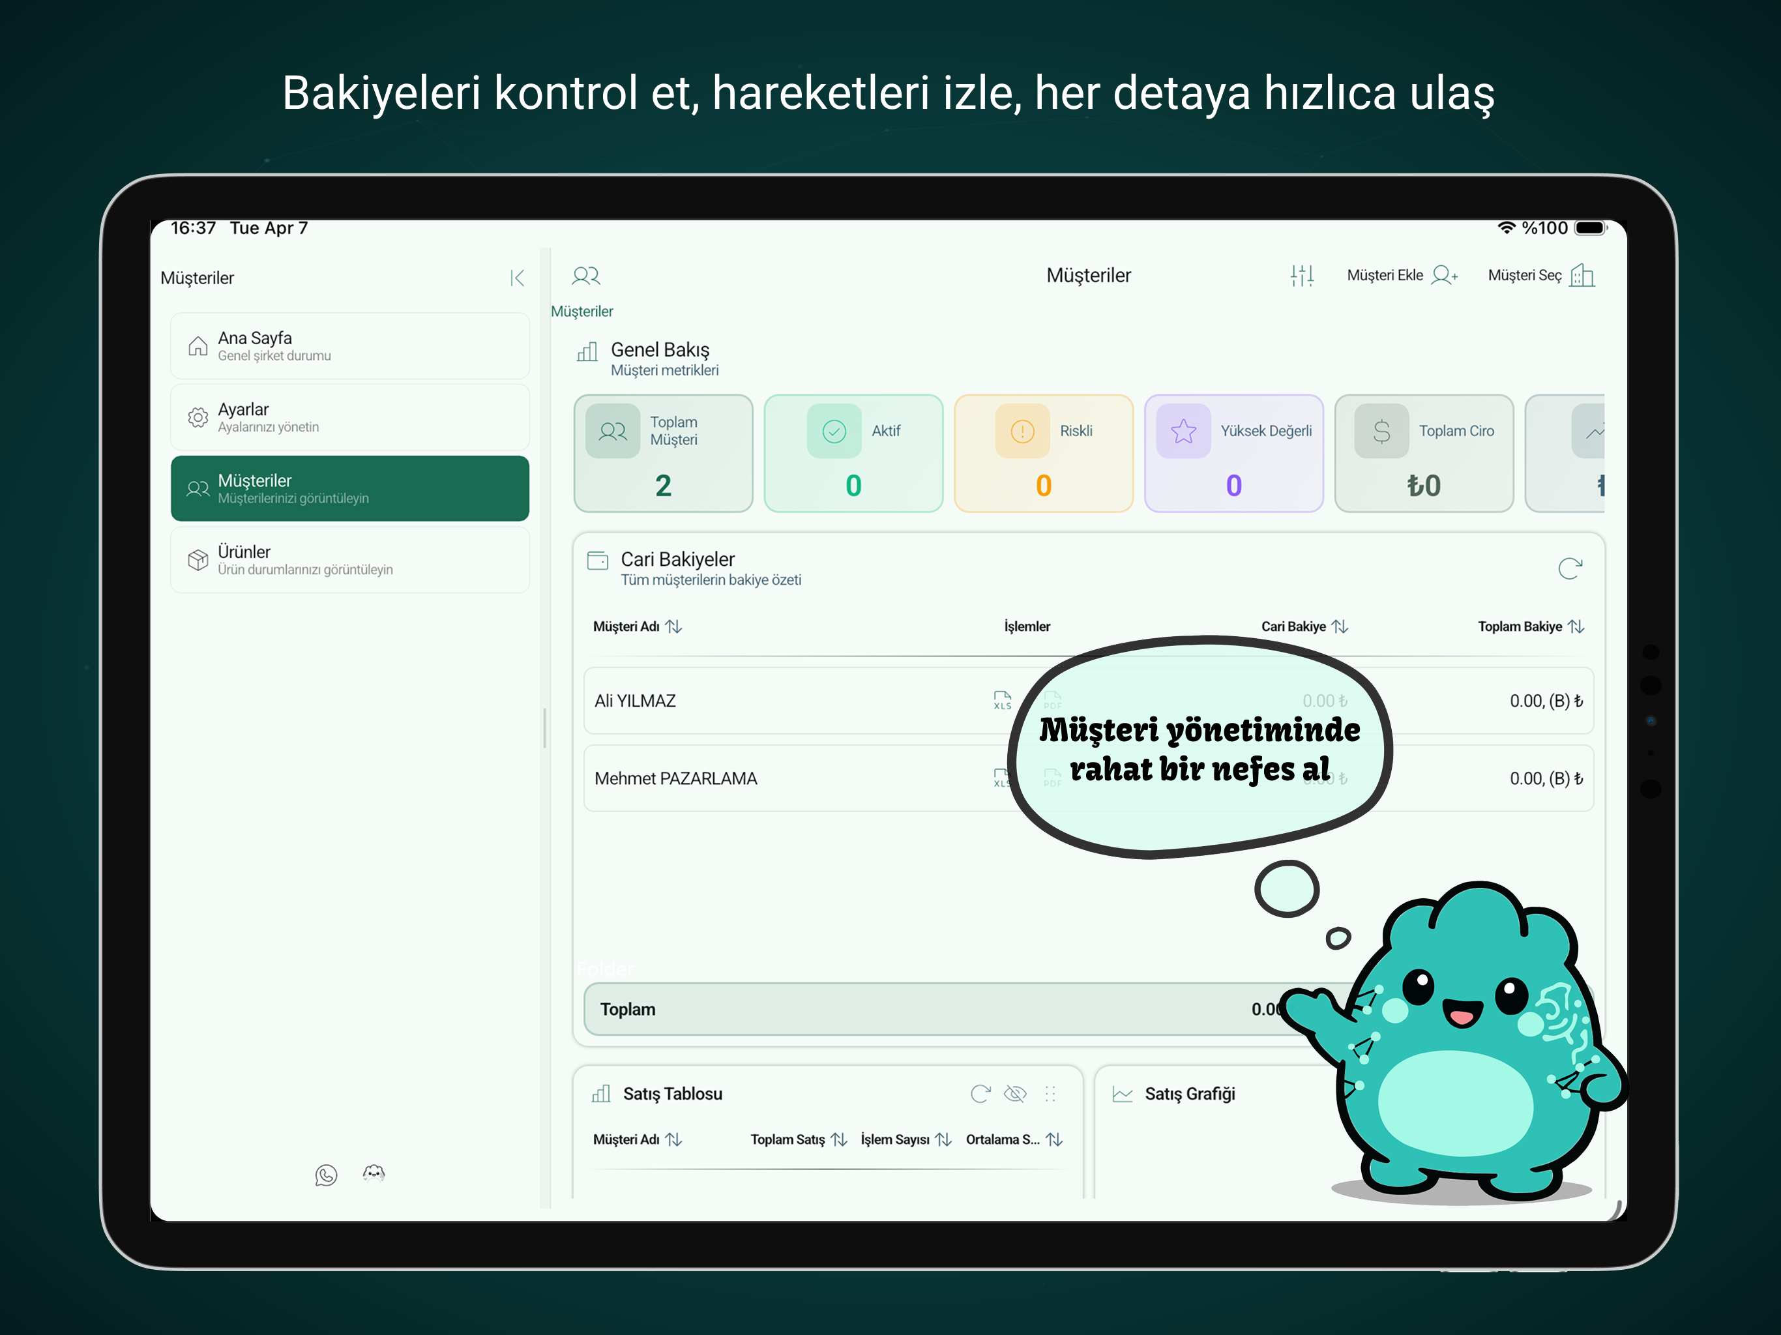Click the Toplam Ciro dollar icon

[1381, 432]
